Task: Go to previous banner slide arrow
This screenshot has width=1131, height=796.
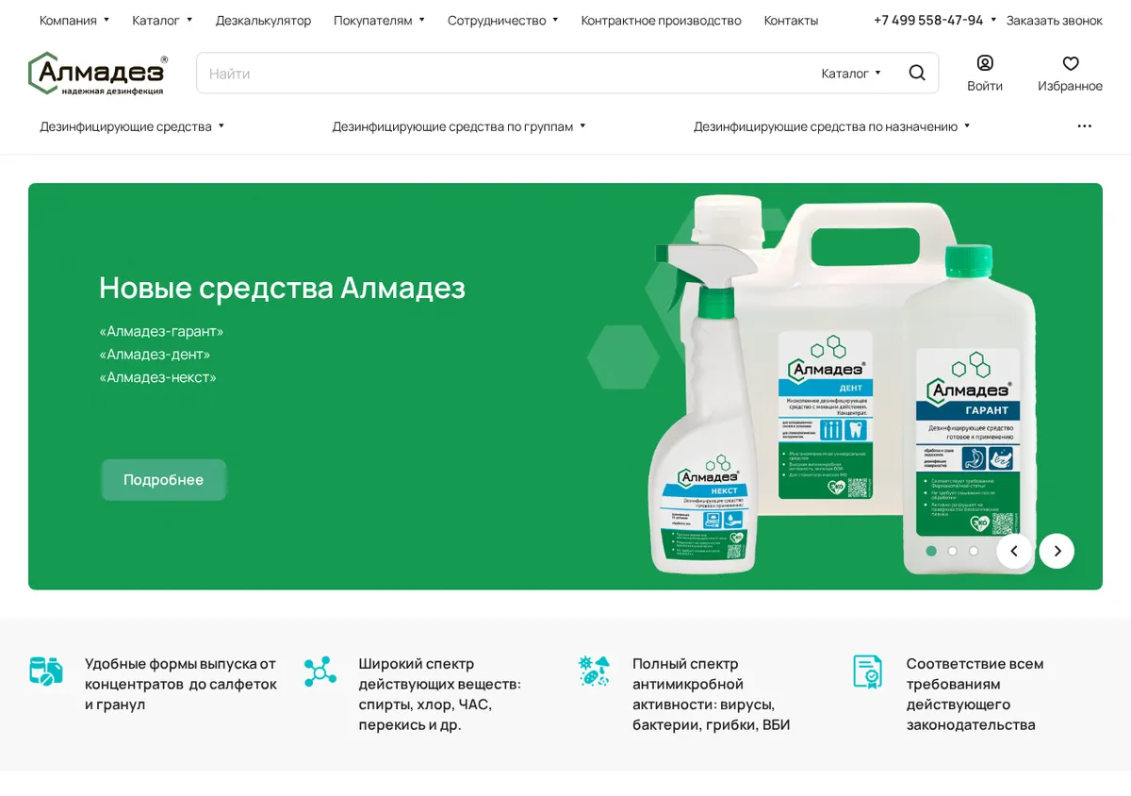Action: [x=1014, y=551]
